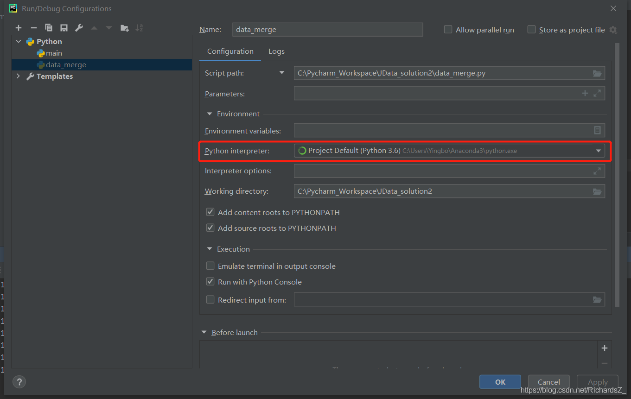Toggle Store as project file checkbox
The width and height of the screenshot is (631, 399).
click(x=531, y=29)
